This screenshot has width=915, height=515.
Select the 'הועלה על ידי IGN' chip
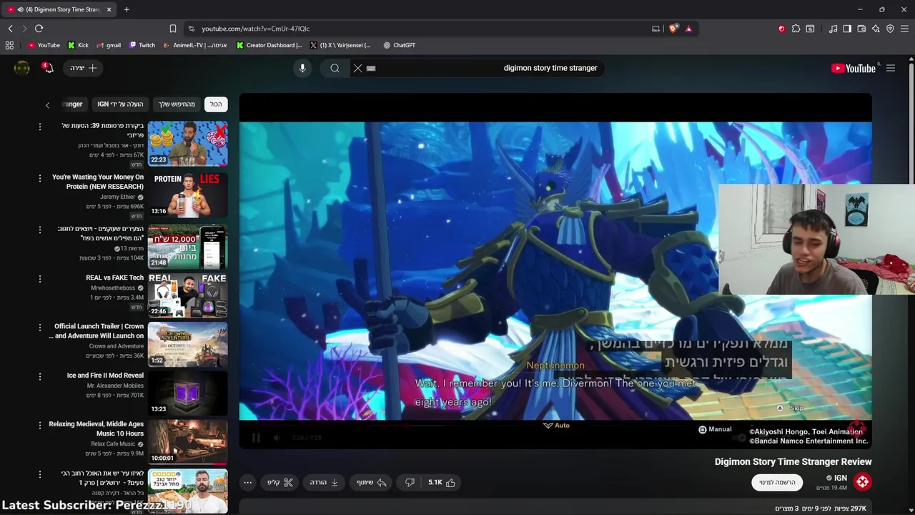(120, 104)
